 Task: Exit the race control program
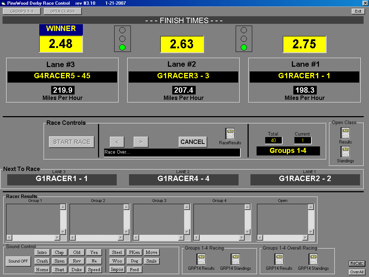(x=358, y=11)
